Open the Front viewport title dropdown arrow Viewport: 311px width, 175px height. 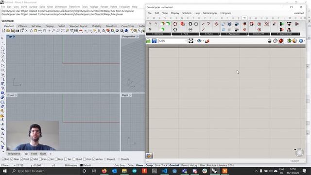click(16, 95)
